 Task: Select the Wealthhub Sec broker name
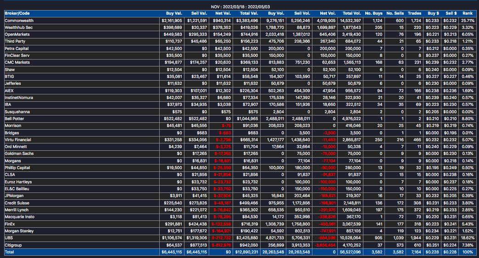point(19,27)
